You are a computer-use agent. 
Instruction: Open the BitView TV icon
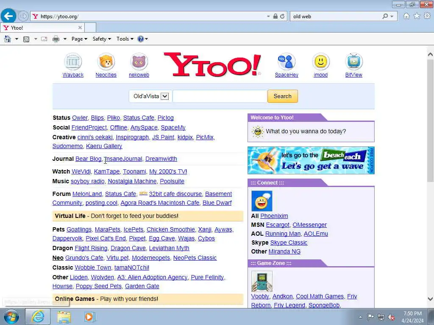354,62
